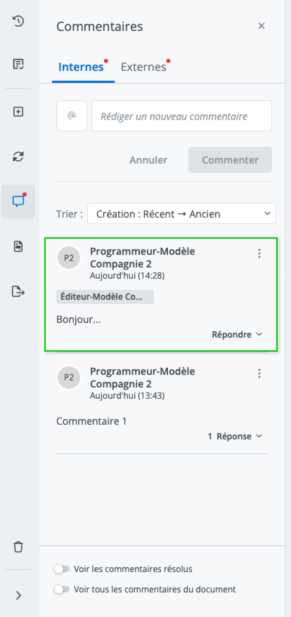The width and height of the screenshot is (291, 617).
Task: Open the 'Trier' sort order dropdown
Action: [x=181, y=214]
